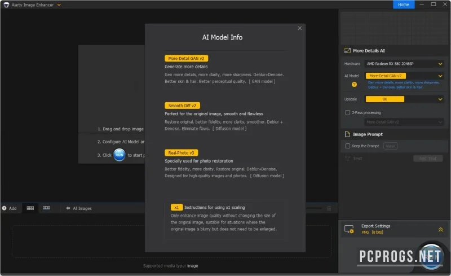
Task: Click the All Images back arrow
Action: (68, 208)
